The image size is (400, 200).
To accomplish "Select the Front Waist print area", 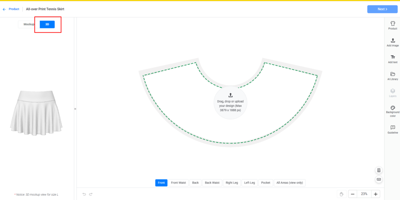I will click(x=179, y=182).
